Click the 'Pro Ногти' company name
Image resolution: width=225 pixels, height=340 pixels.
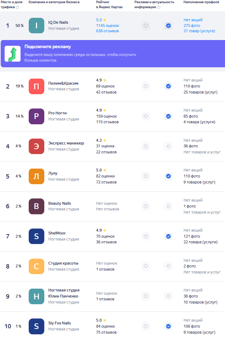[57, 113]
